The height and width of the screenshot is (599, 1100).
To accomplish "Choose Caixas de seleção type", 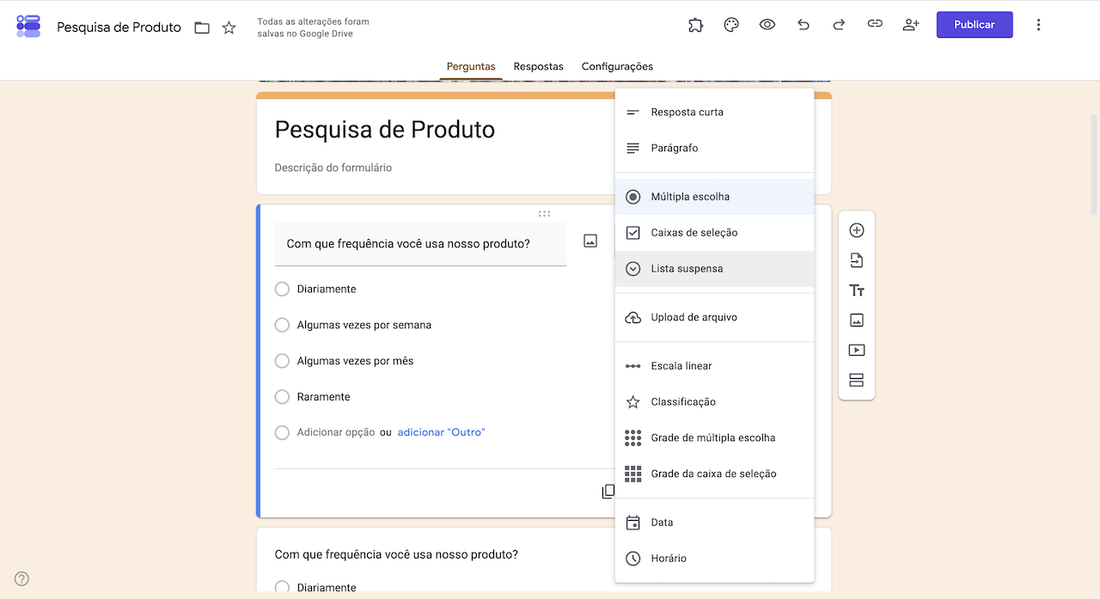I will (714, 233).
